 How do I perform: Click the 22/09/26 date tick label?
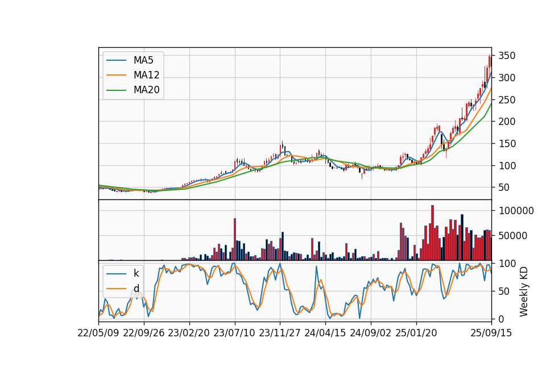144,333
